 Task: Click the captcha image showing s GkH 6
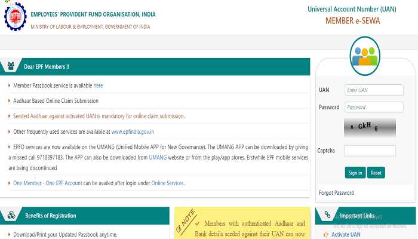(x=370, y=127)
